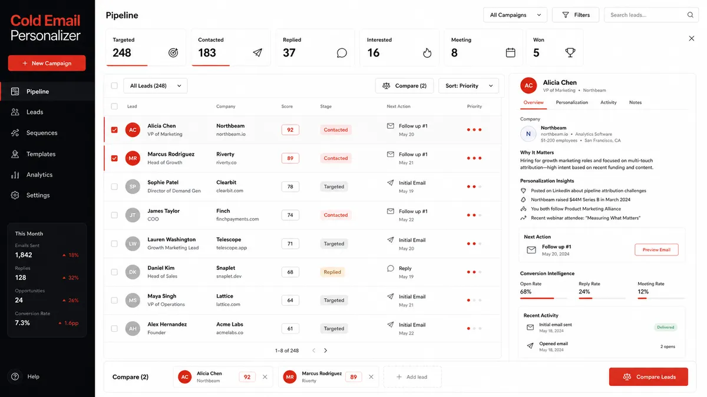The height and width of the screenshot is (397, 707).
Task: Check Alex Hernandez's checkbox
Action: point(114,329)
